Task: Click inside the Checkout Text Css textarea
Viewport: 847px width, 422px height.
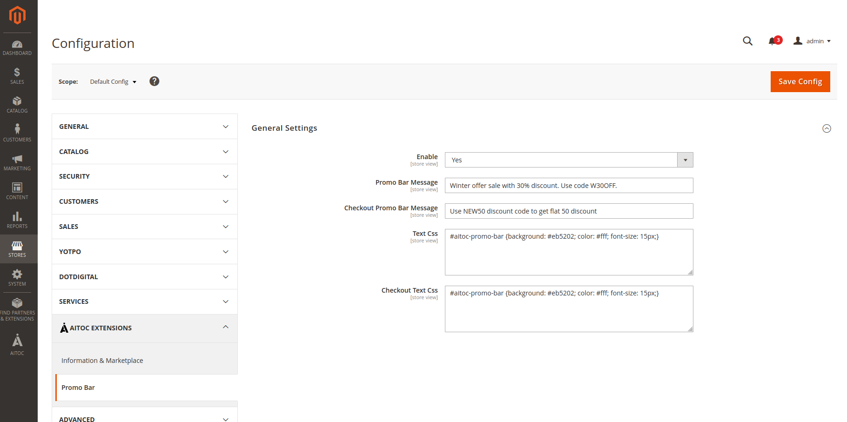Action: [x=569, y=309]
